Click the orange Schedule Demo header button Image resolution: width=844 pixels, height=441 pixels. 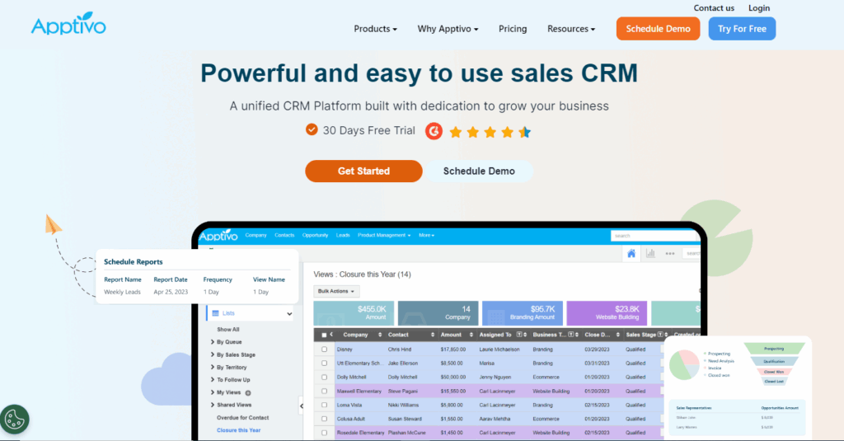pyautogui.click(x=658, y=29)
